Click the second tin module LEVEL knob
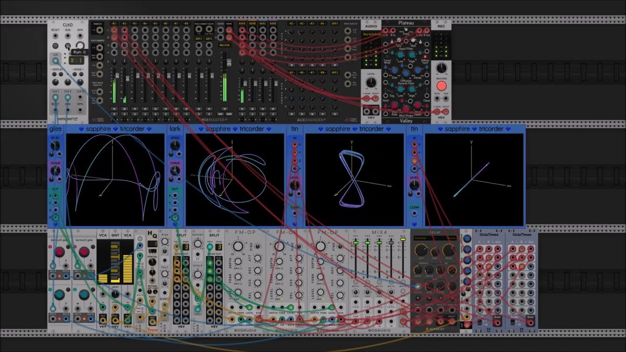This screenshot has width=626, height=352. click(x=414, y=185)
